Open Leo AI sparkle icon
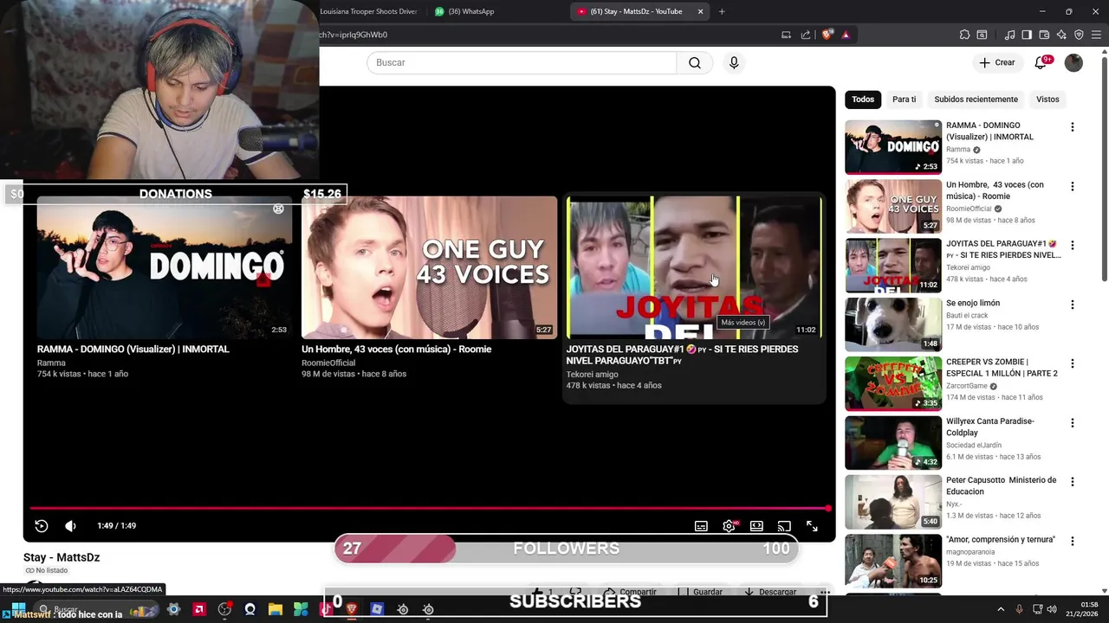Viewport: 1109px width, 623px height. click(x=1061, y=35)
